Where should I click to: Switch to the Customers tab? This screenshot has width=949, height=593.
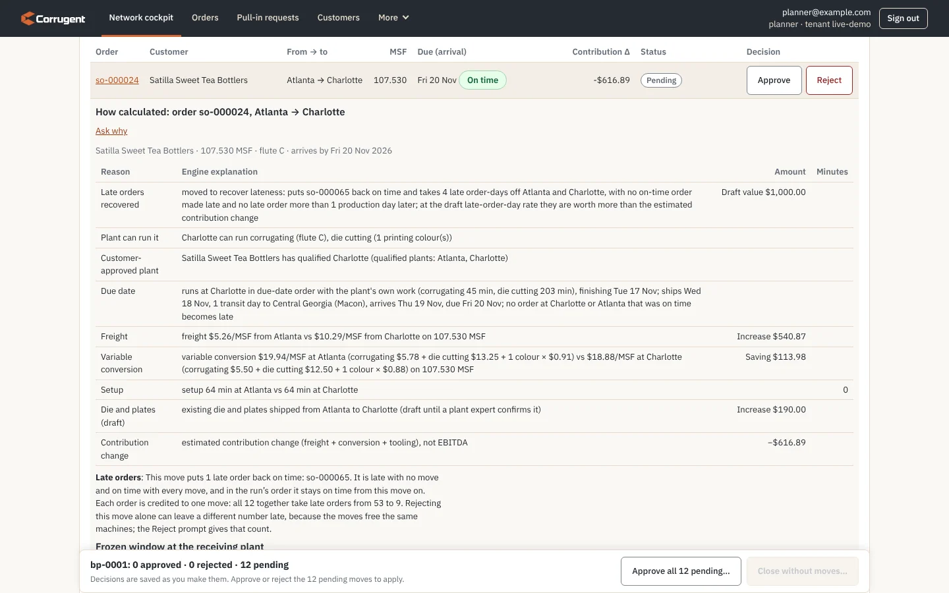point(338,18)
